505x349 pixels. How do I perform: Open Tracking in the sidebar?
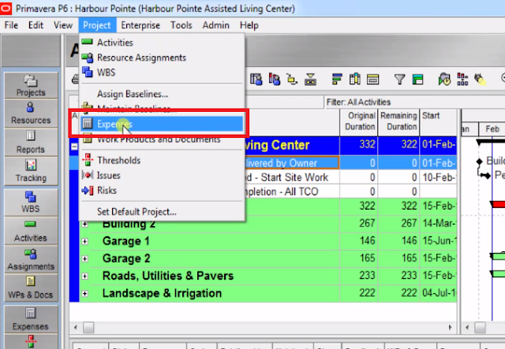click(x=31, y=171)
